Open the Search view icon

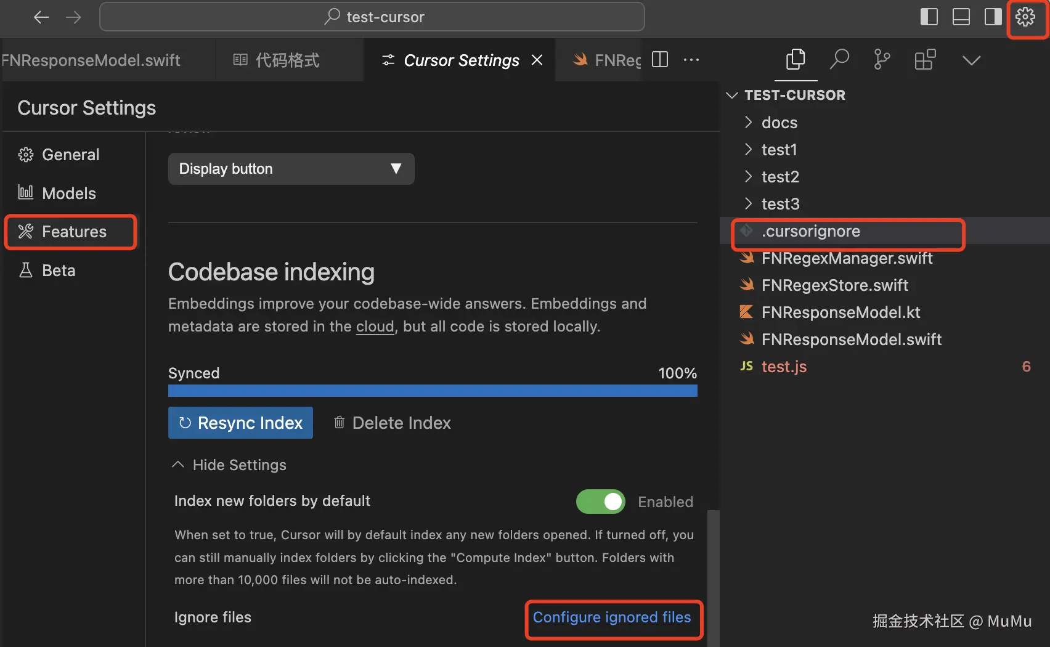839,60
